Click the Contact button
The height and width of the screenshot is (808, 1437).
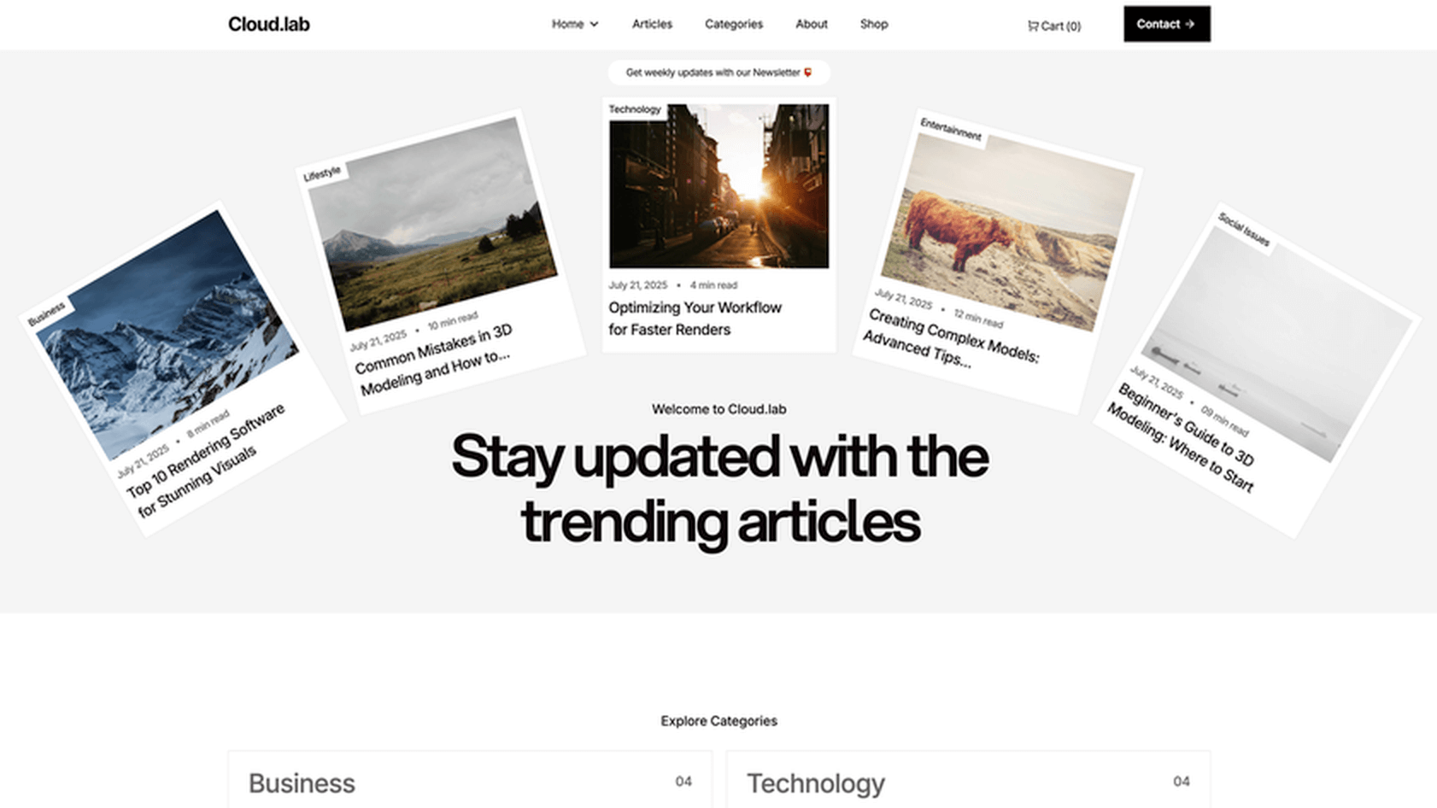click(x=1167, y=24)
